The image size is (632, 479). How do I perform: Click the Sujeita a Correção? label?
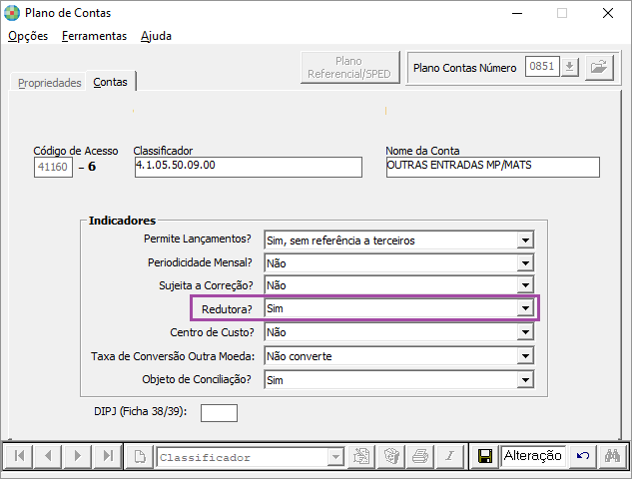click(206, 285)
